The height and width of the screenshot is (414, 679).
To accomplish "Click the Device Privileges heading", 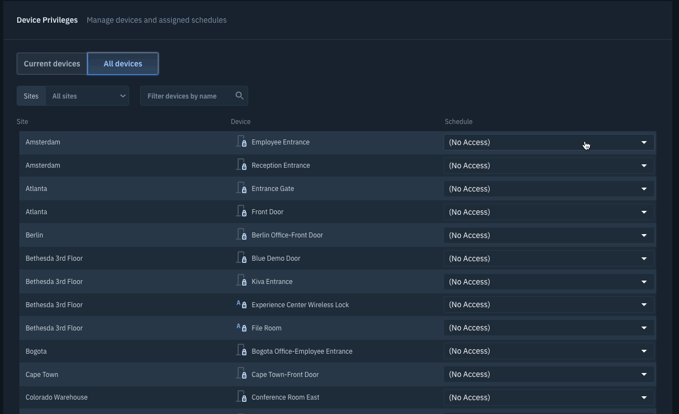I will pyautogui.click(x=47, y=20).
